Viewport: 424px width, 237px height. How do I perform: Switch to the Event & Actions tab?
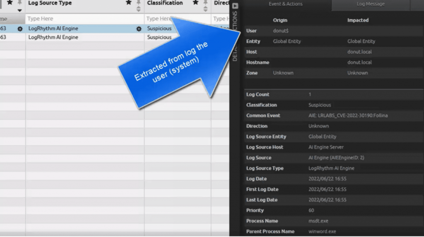286,4
